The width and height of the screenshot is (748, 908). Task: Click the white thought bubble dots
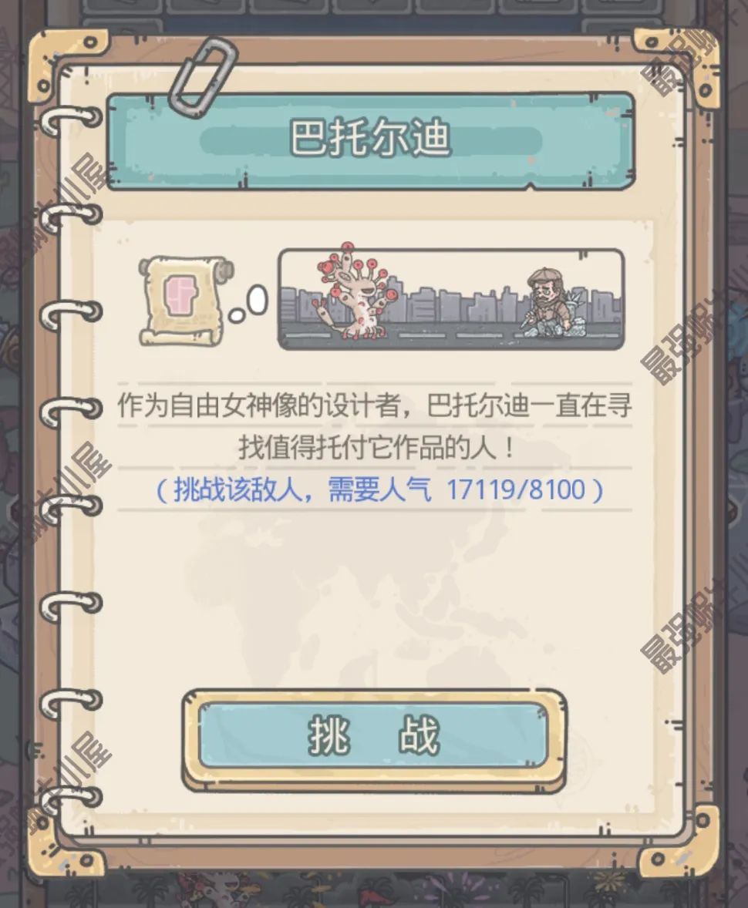(x=248, y=304)
